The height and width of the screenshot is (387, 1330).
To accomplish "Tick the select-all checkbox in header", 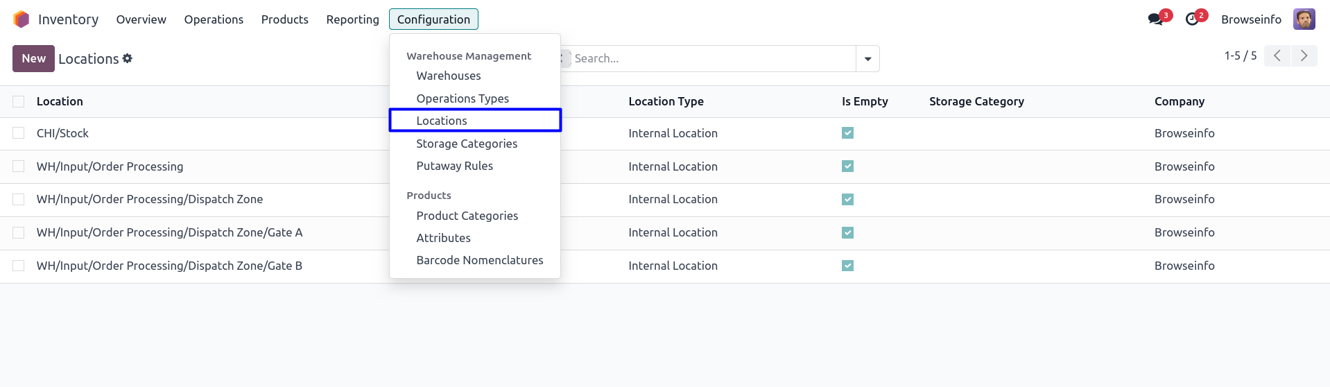I will click(19, 102).
